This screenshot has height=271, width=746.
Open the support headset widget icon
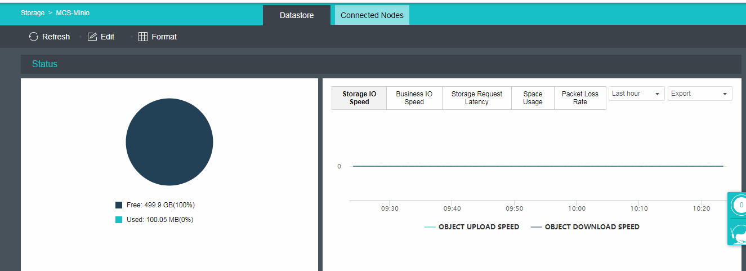[738, 232]
